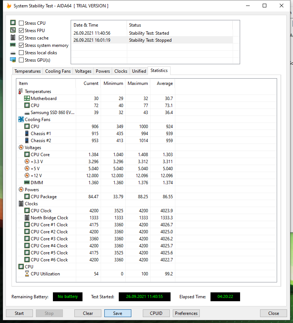This screenshot has height=323, width=293.
Task: Click the Save button
Action: pos(118,313)
